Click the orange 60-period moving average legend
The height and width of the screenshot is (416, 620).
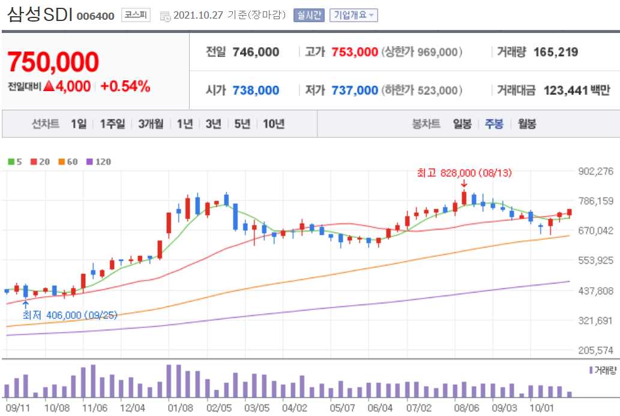coord(68,162)
